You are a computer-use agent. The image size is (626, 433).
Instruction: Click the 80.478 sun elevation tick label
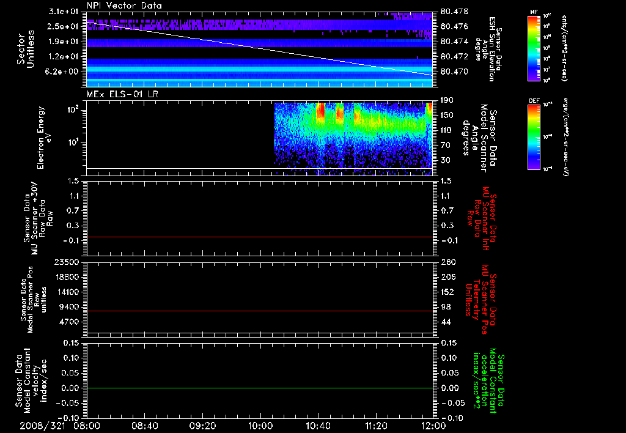click(454, 12)
